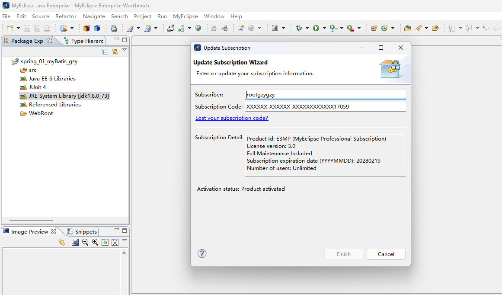502x295 pixels.
Task: Click the 2.0 globe web project icon
Action: tap(114, 28)
